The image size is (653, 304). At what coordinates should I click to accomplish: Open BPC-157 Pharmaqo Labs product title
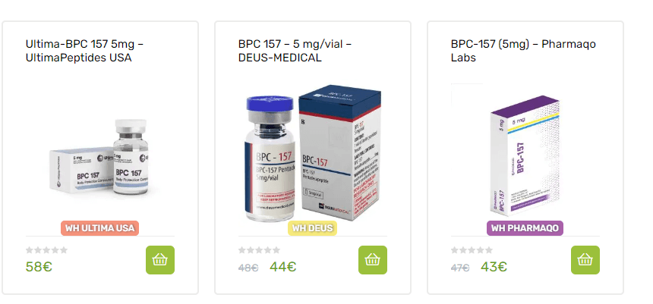523,51
